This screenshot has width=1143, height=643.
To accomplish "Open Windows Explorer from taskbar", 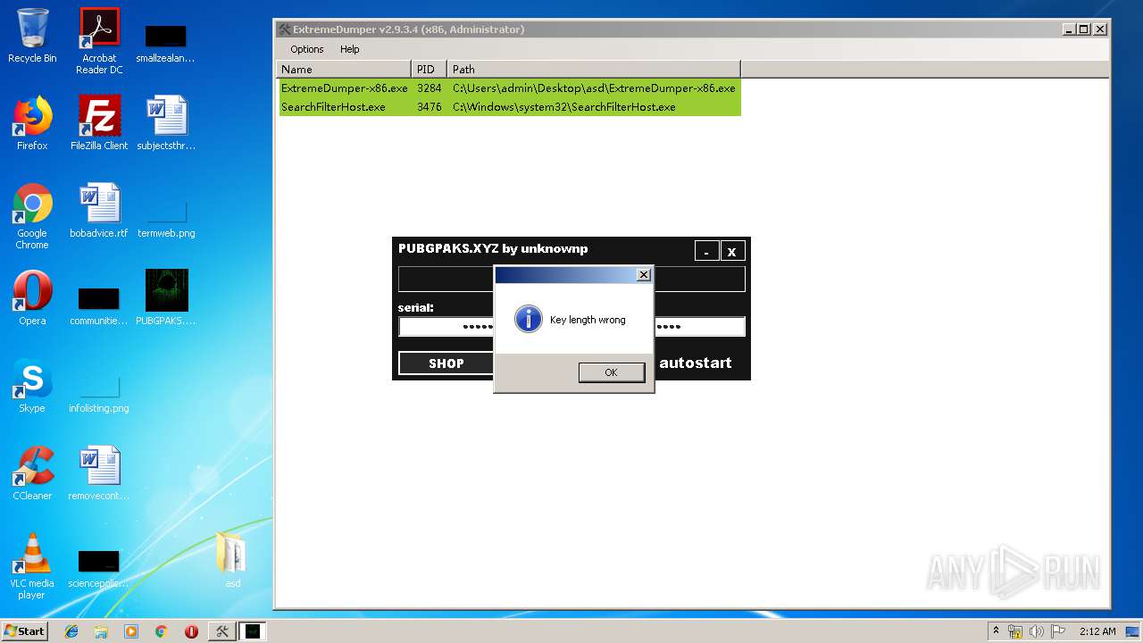I will click(x=101, y=631).
